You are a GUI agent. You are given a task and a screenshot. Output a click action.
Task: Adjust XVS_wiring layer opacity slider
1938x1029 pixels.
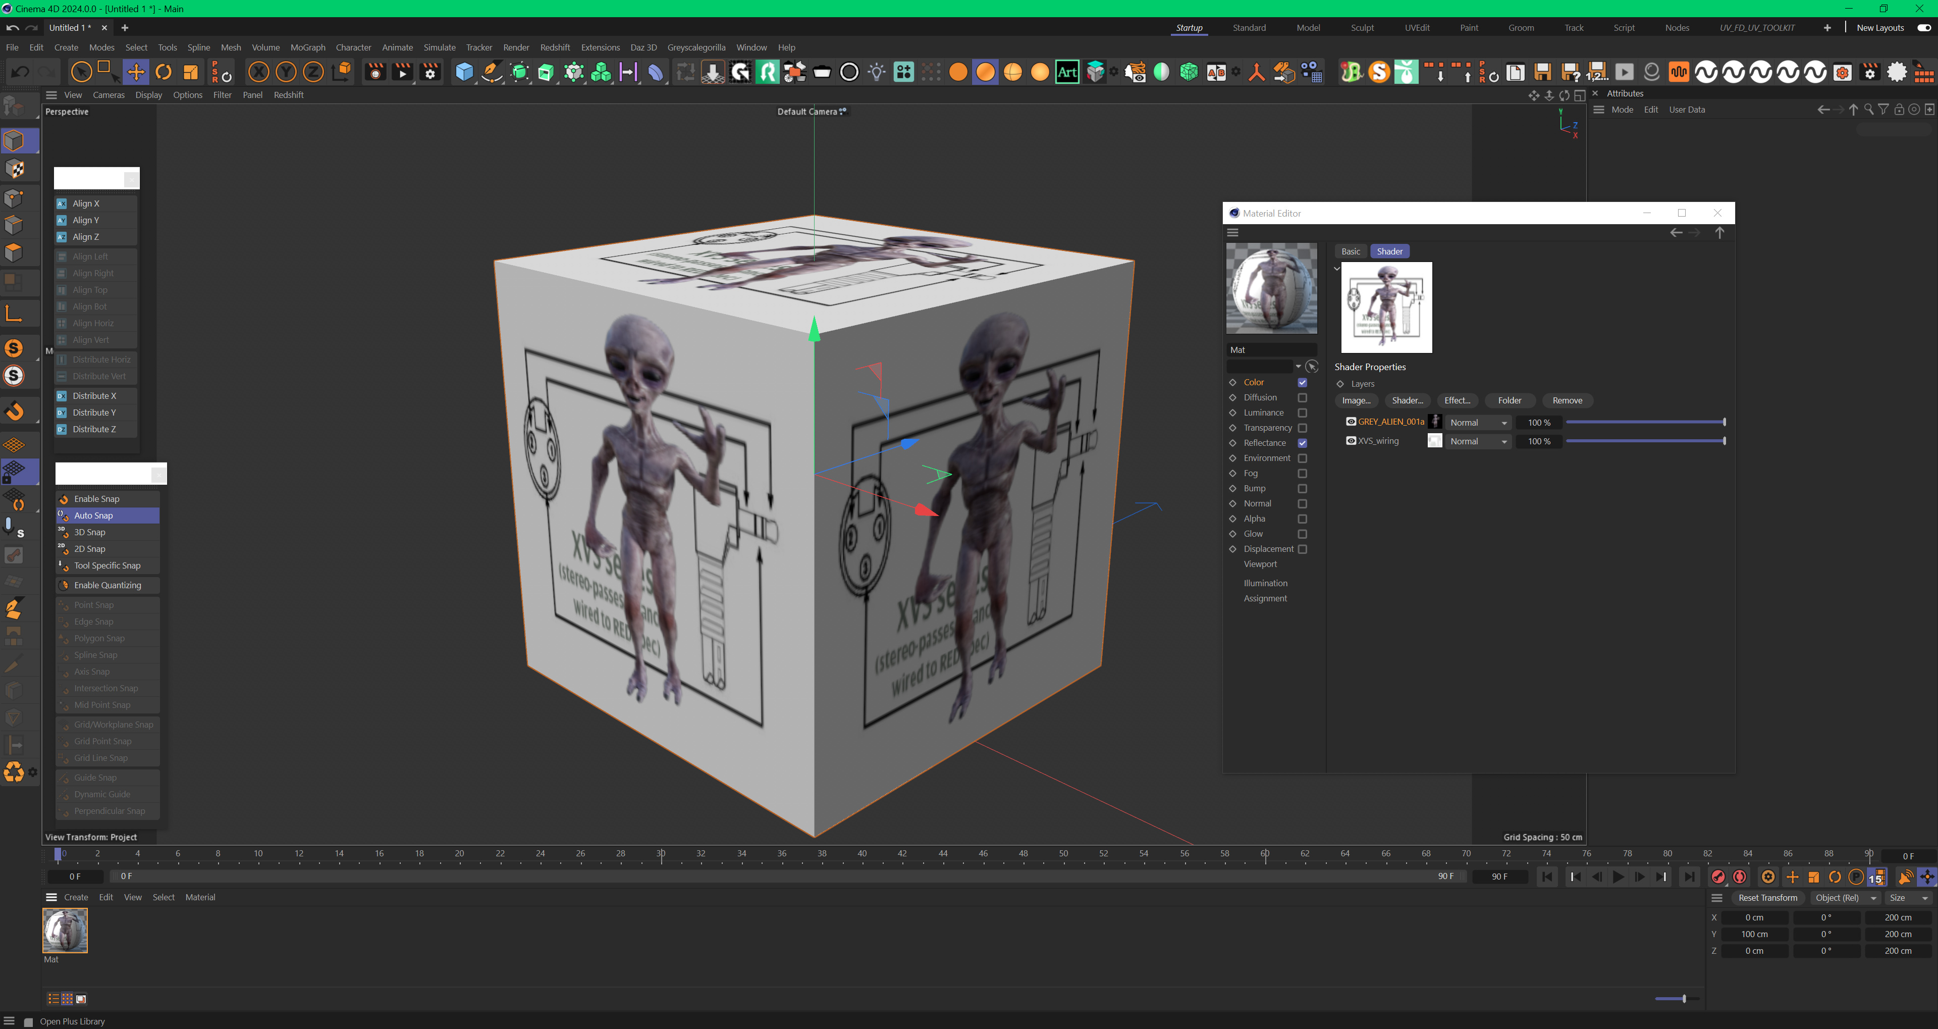coord(1645,441)
